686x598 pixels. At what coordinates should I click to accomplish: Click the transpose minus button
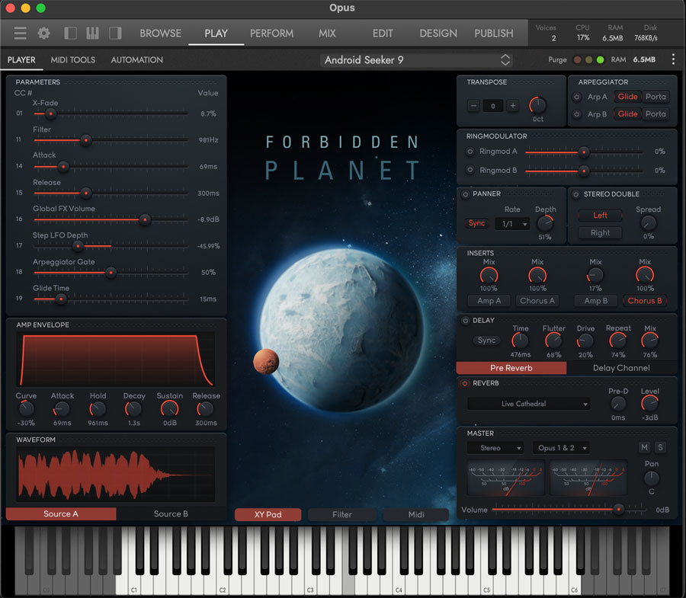click(473, 105)
